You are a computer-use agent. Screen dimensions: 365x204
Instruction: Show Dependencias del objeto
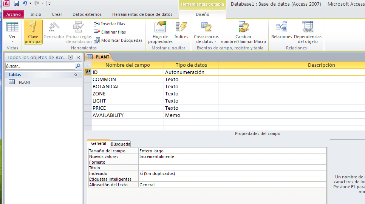[x=308, y=32]
